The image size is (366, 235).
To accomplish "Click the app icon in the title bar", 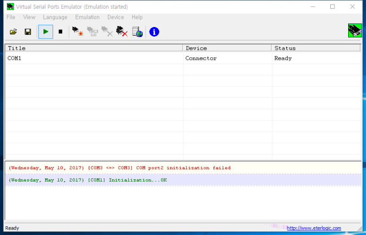I will coord(10,6).
